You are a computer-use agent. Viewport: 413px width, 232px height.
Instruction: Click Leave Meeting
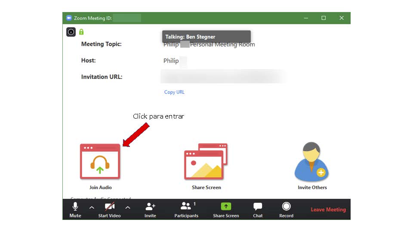pyautogui.click(x=328, y=210)
